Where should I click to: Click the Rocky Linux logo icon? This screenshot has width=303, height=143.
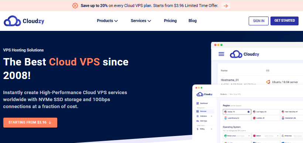(x=225, y=136)
